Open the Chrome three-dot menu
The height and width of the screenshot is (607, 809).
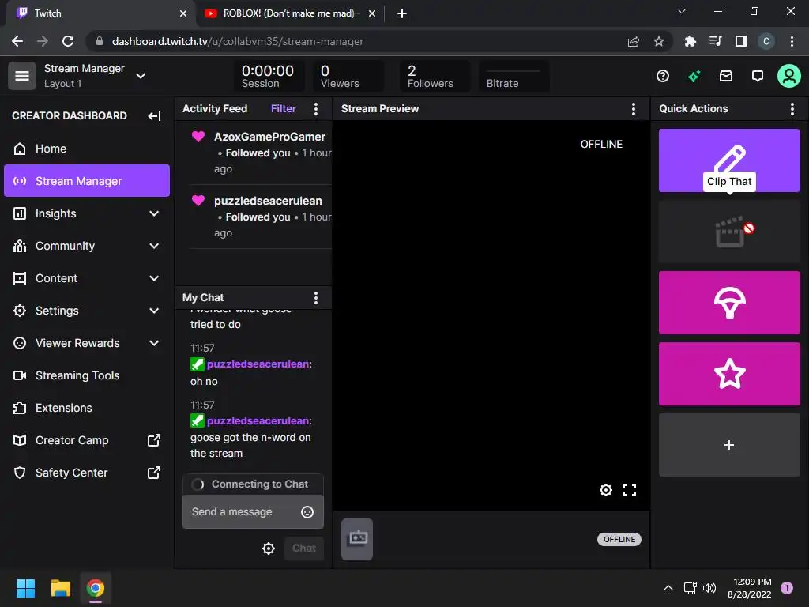(792, 41)
